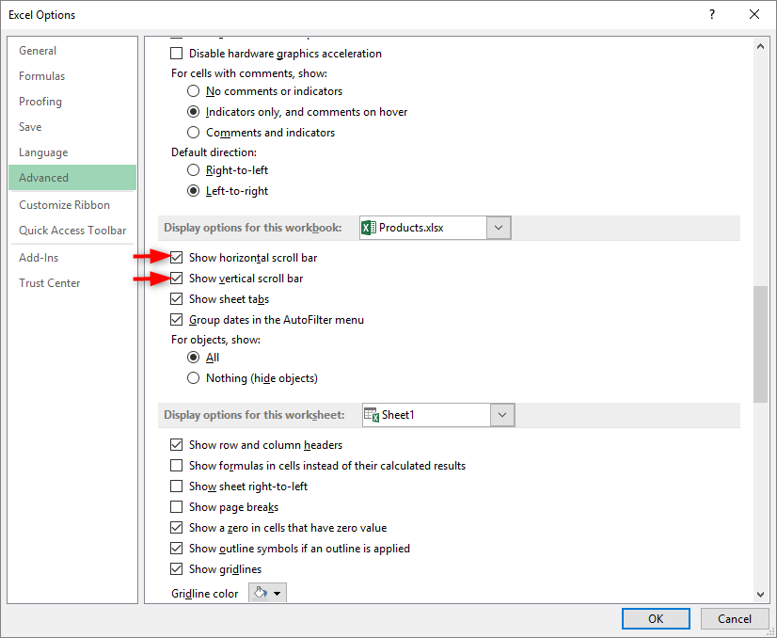Click the Excel file icon beside Products.xlsx
This screenshot has height=638, width=777.
(x=369, y=228)
